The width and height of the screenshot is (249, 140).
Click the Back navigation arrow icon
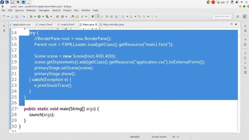click(144, 16)
